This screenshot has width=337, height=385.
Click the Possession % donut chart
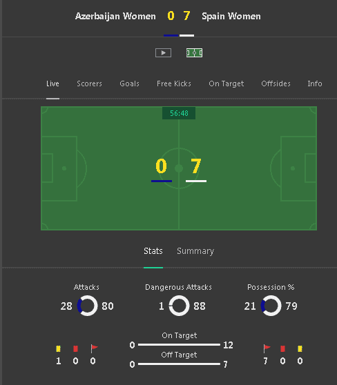click(271, 306)
